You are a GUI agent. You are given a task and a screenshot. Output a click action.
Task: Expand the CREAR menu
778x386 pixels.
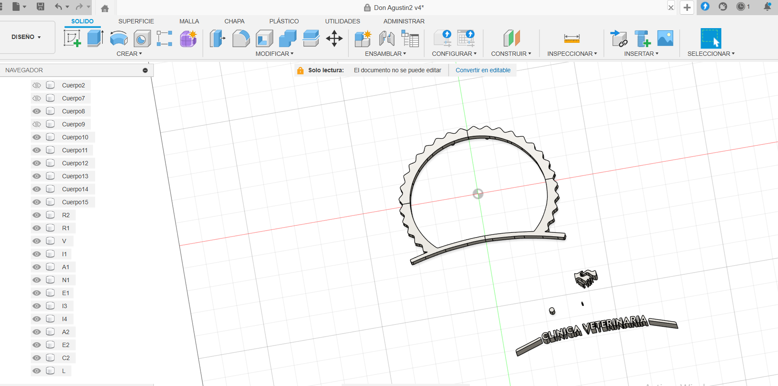[x=129, y=54]
